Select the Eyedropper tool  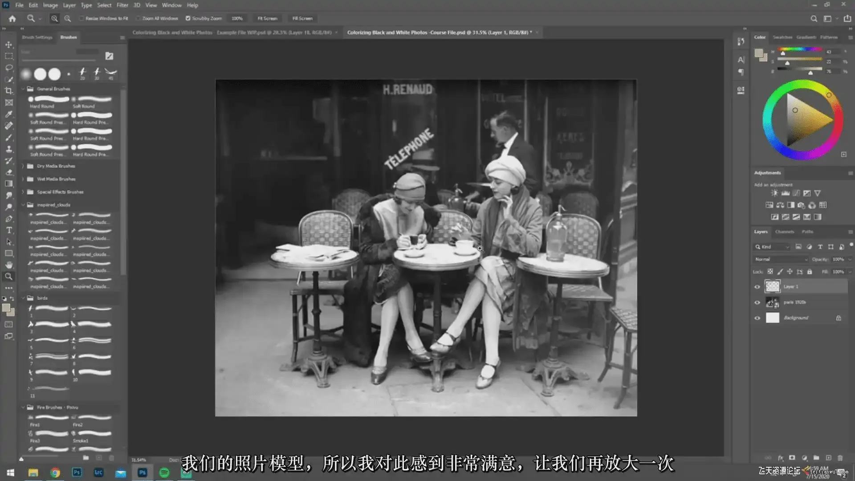point(9,114)
